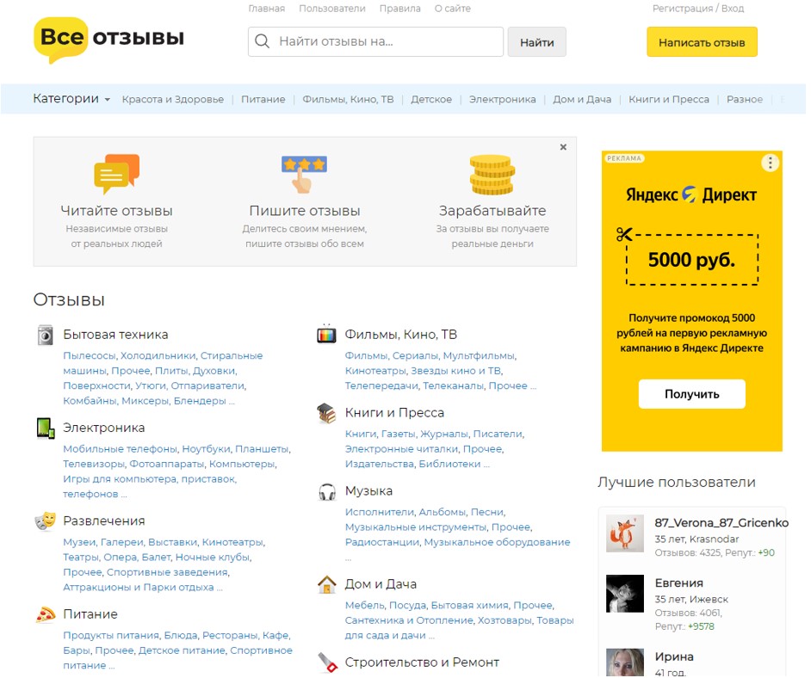The width and height of the screenshot is (811, 678).
Task: Click the Все отзывы site logo
Action: (108, 40)
